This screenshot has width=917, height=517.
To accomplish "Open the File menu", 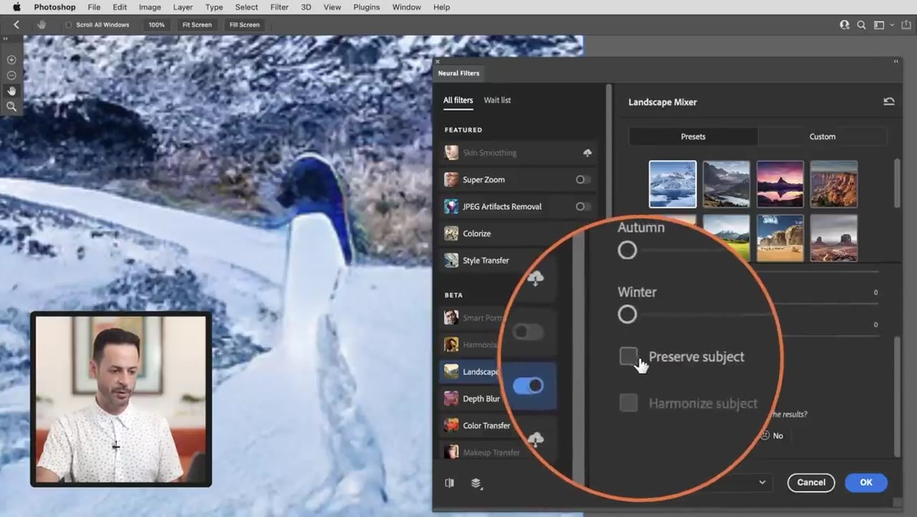I will coord(94,7).
